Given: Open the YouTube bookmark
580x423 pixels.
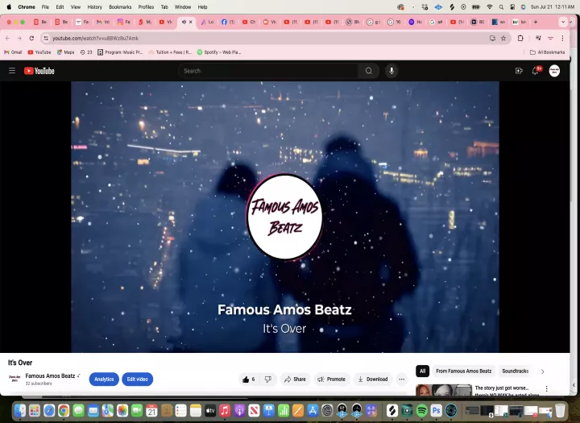Looking at the screenshot, I should (x=39, y=52).
